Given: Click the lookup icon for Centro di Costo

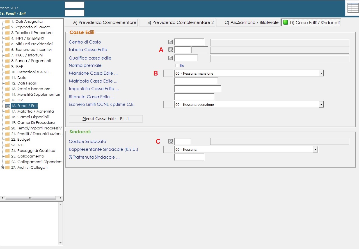Looking at the screenshot, I should (170, 42).
